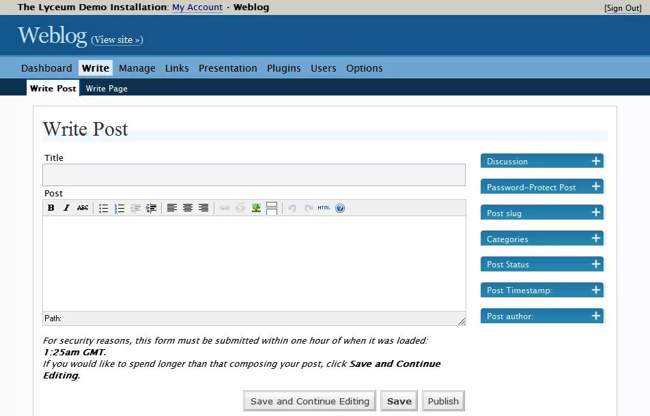Align text left

coord(171,208)
